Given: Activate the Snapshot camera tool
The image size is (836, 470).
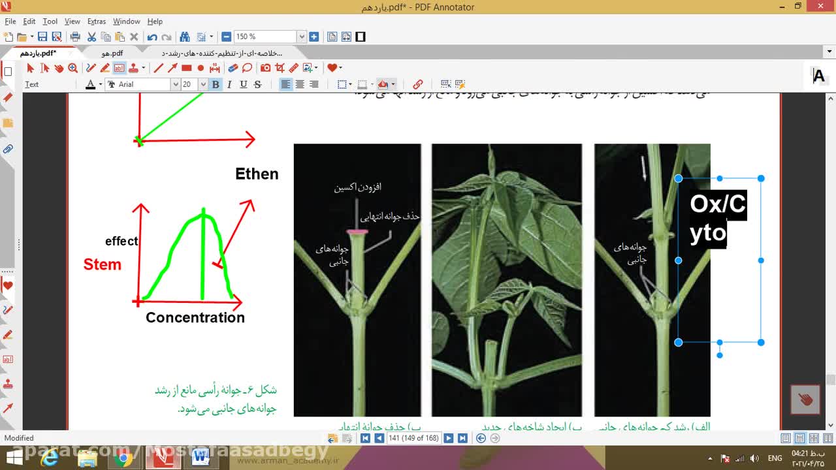Looking at the screenshot, I should pyautogui.click(x=265, y=68).
